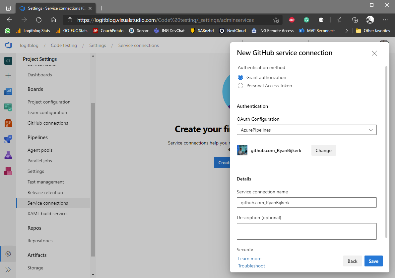Open the Grammarly extension icon
Screen dimensions: 395x278
(306, 20)
